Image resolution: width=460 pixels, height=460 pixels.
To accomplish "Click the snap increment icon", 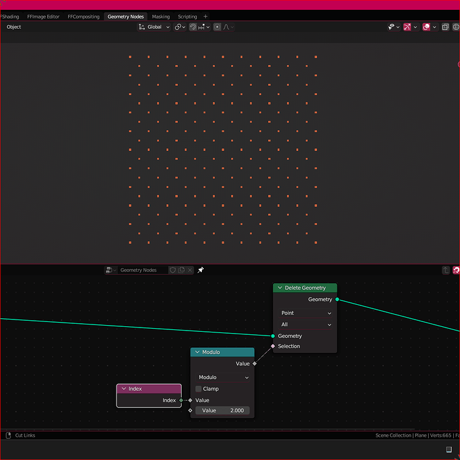I will 201,27.
